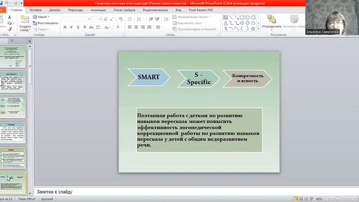Open the Вставка ribbon tab
The height and width of the screenshot is (202, 359).
pos(36,10)
